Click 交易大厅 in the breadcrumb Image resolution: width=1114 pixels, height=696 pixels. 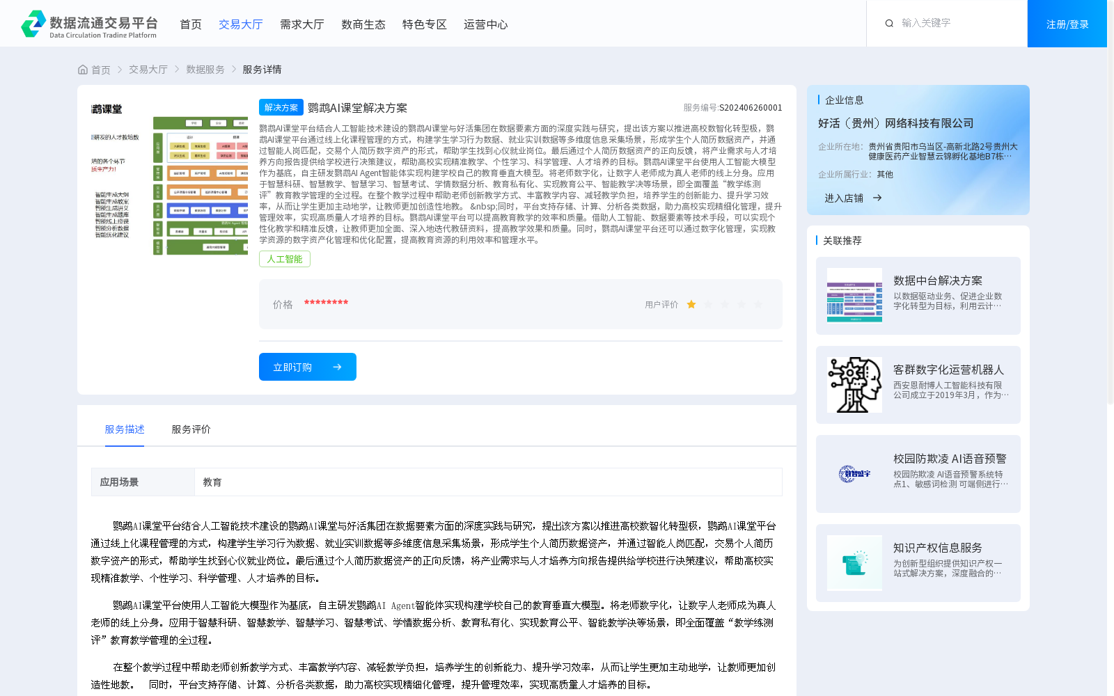click(148, 70)
